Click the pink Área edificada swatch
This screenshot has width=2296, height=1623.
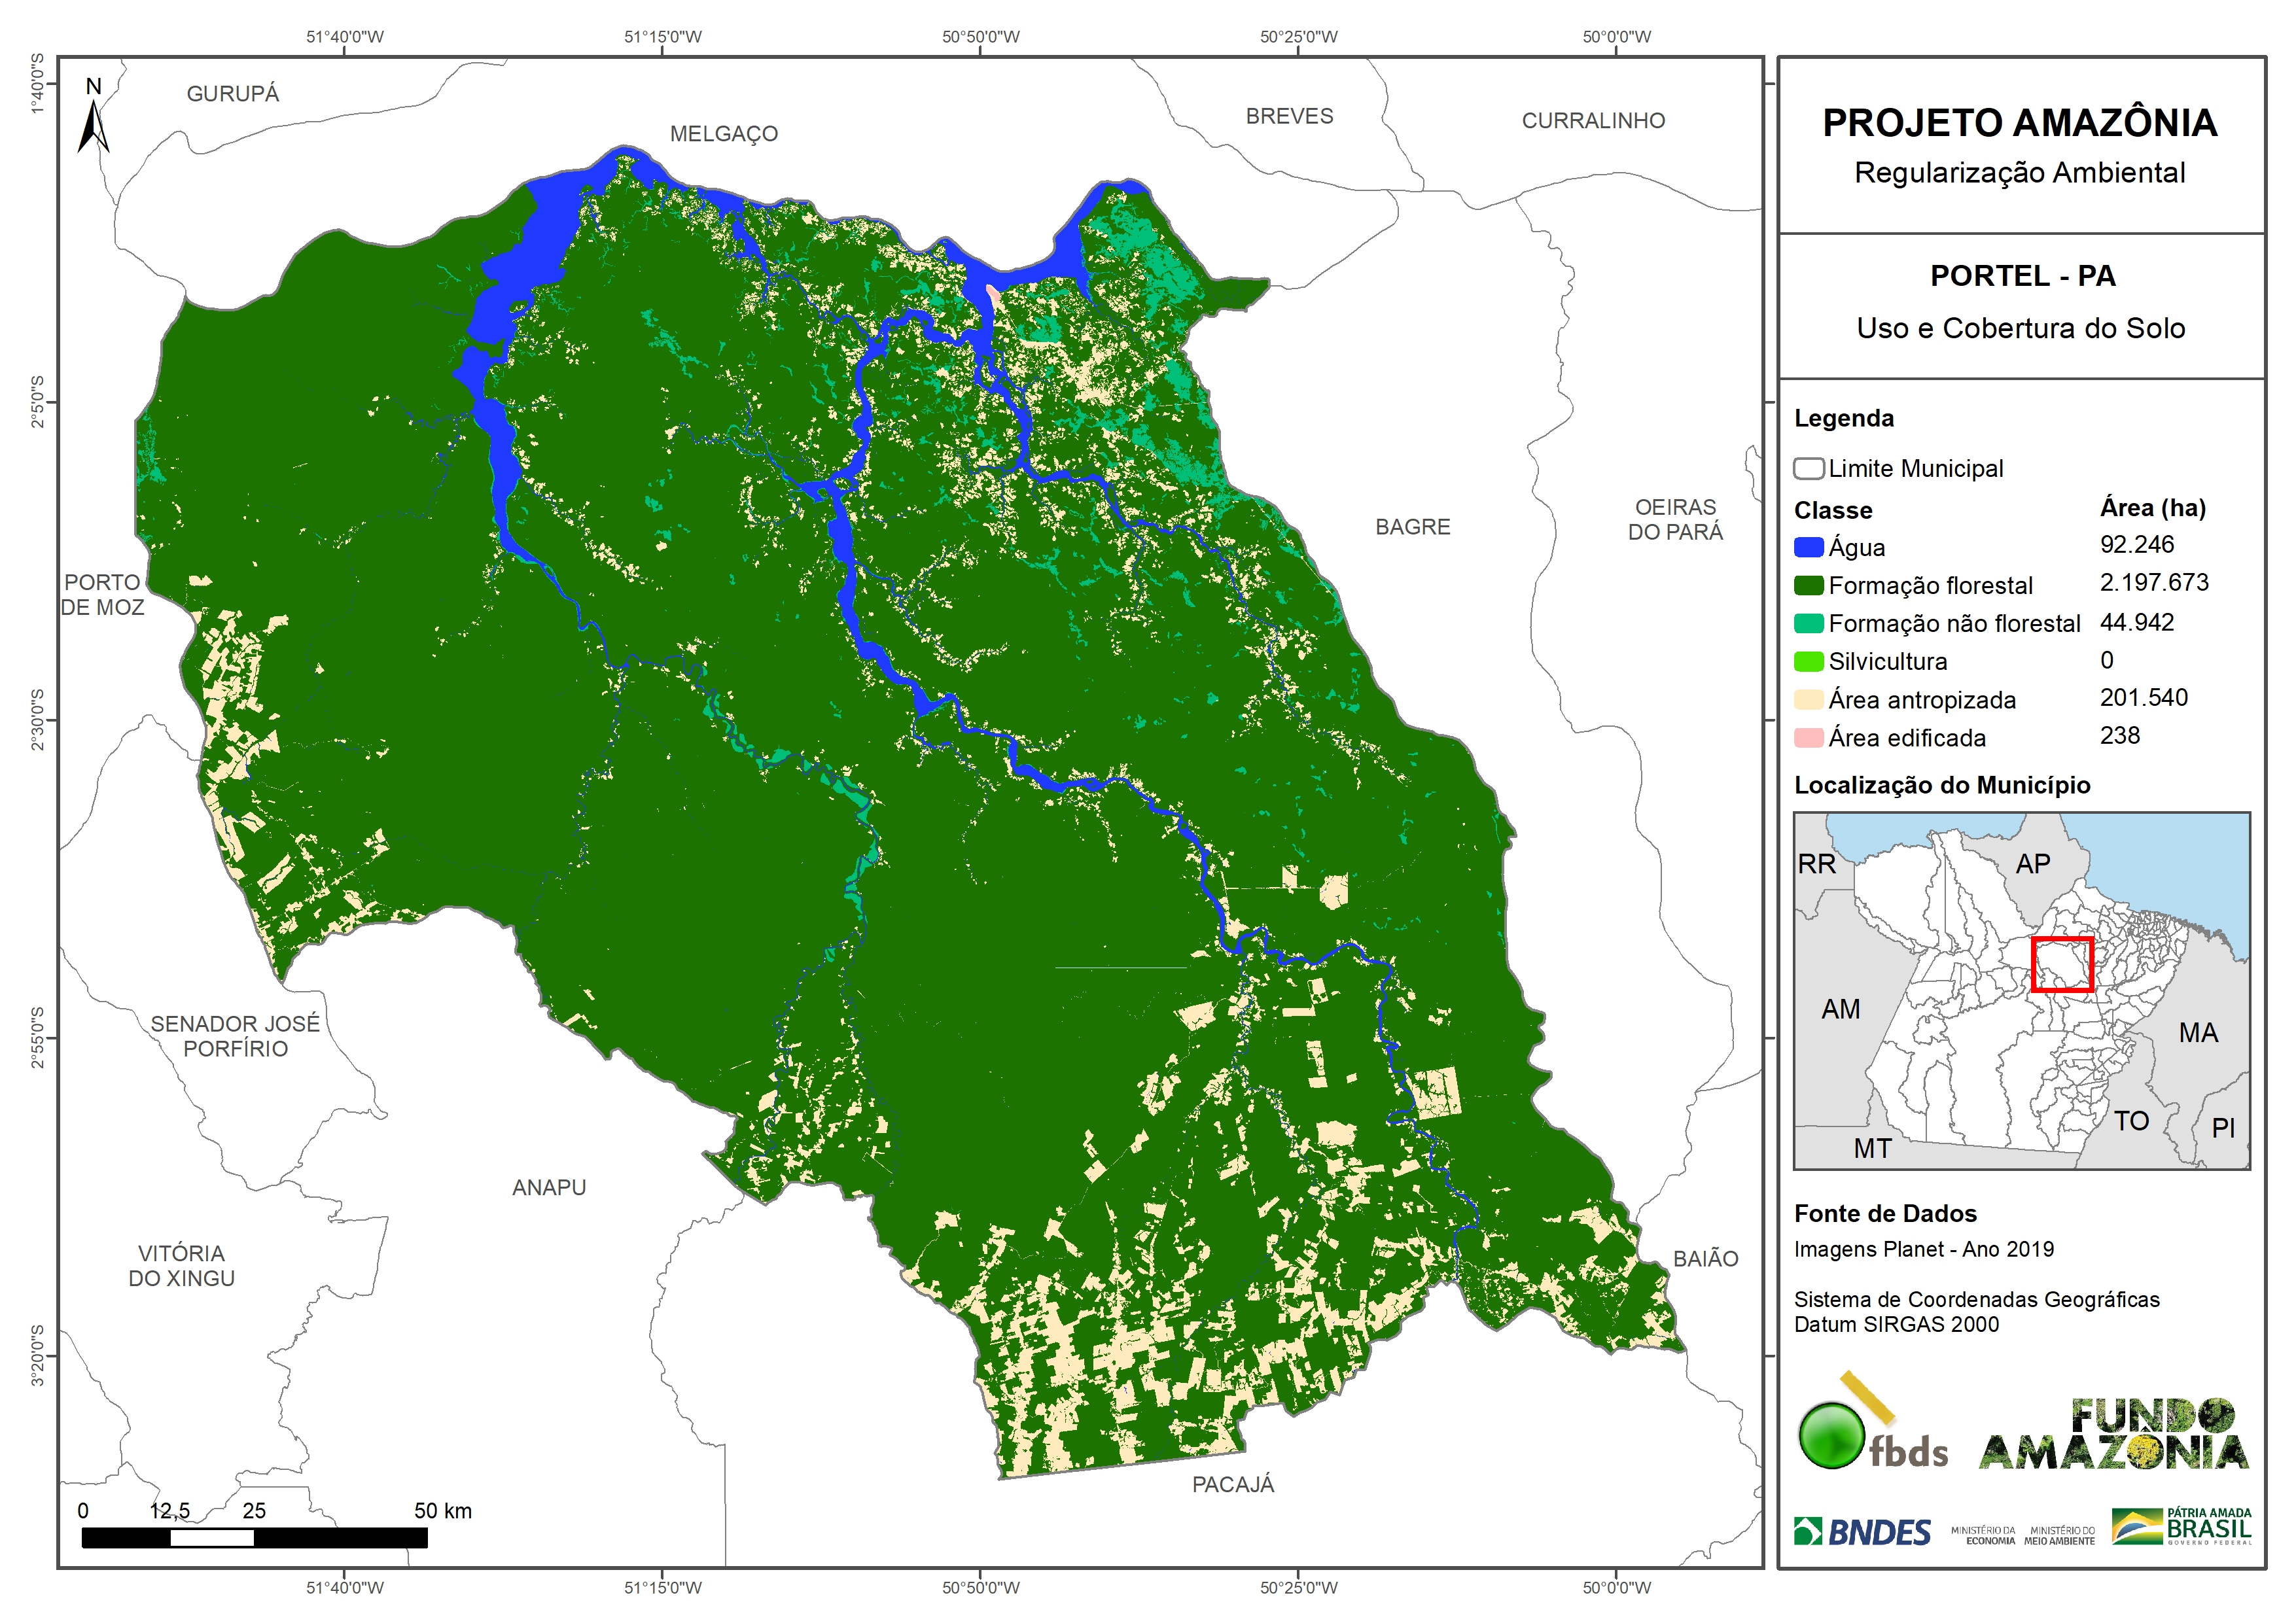[1808, 738]
